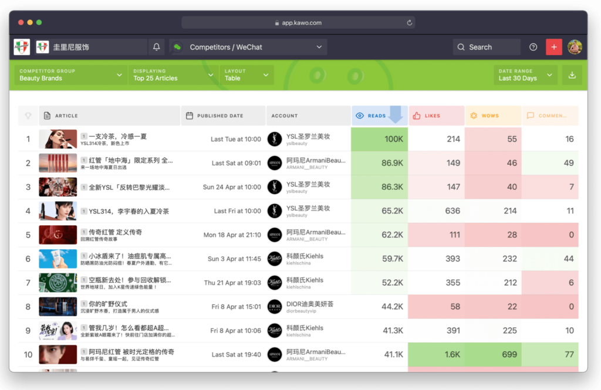Click the Armani logo in row 2

click(275, 163)
